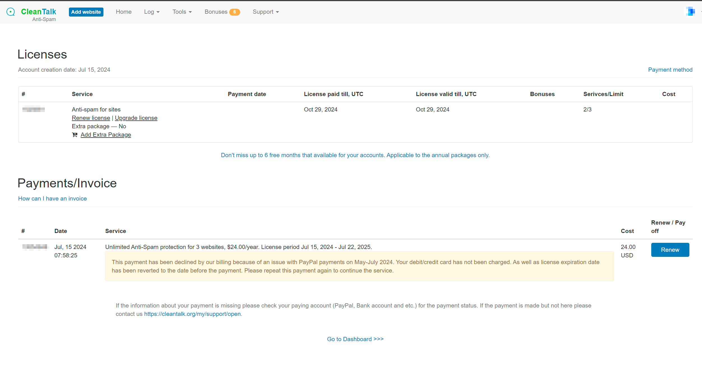
Task: Follow the Go to Dashboard link
Action: click(355, 339)
